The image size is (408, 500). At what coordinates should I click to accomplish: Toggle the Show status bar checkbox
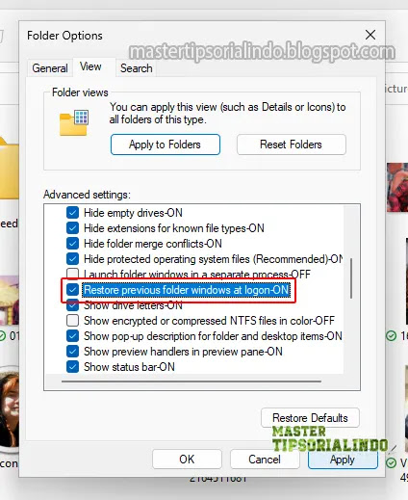tap(72, 367)
